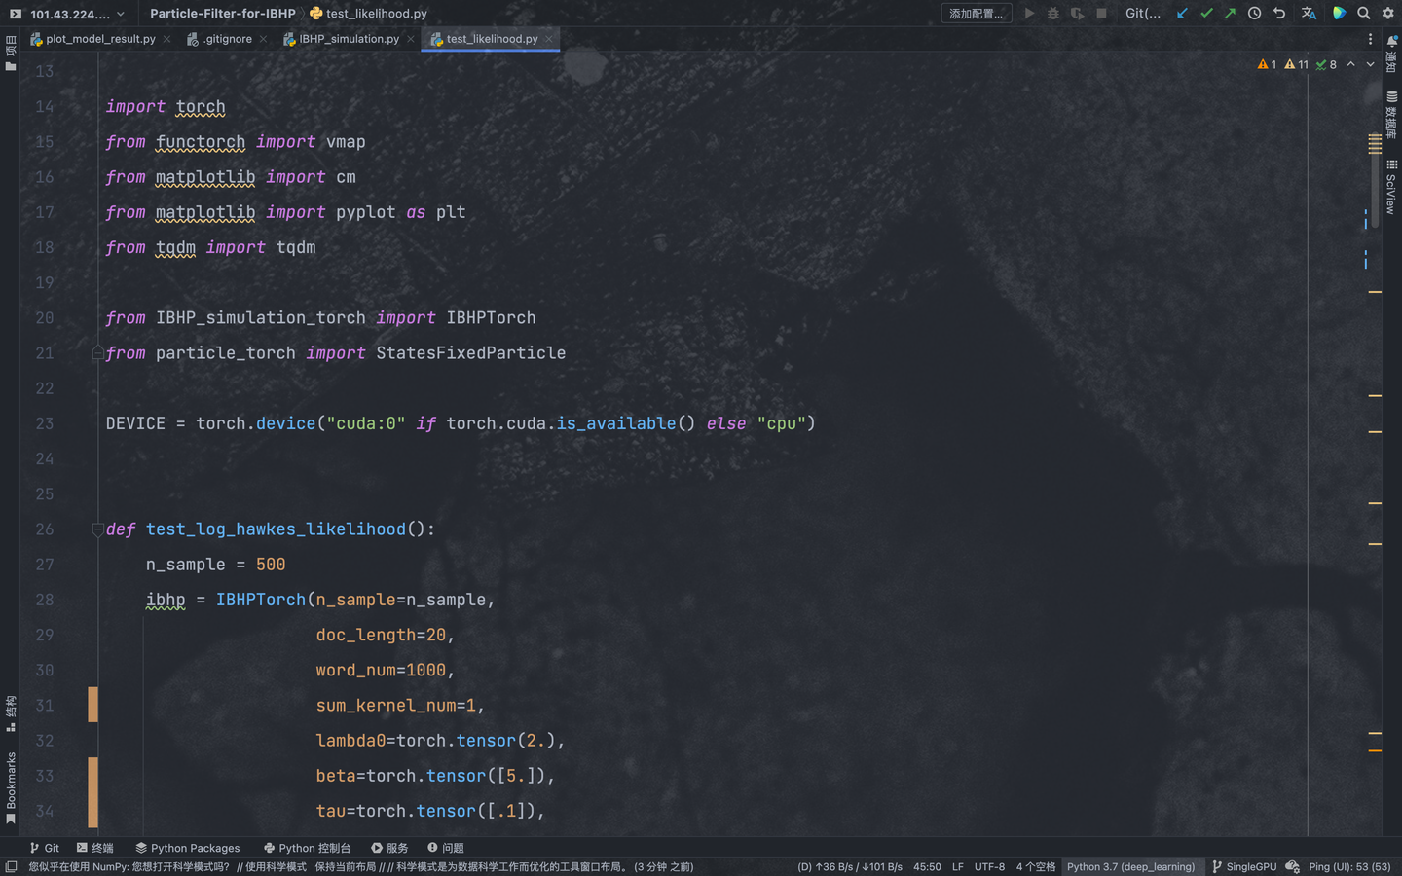Click the Debug bug icon
Screen dimensions: 1402x876
(x=1053, y=14)
